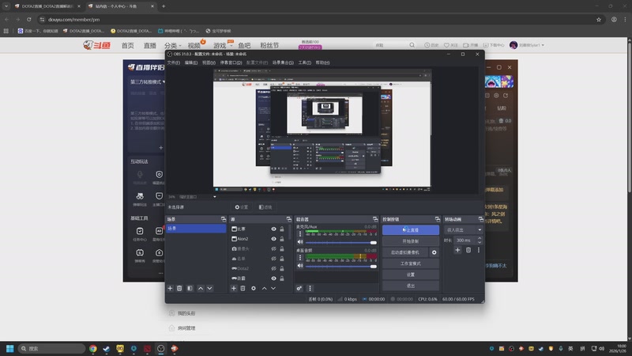Click the transition duration 300 ms field
This screenshot has width=632, height=356.
[x=465, y=240]
